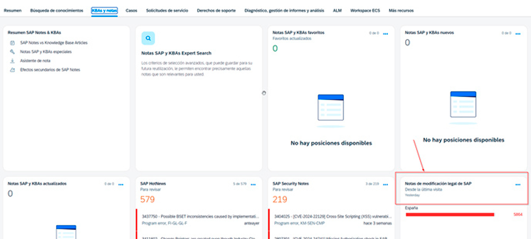
Task: Switch to the Casos tab
Action: coord(132,10)
